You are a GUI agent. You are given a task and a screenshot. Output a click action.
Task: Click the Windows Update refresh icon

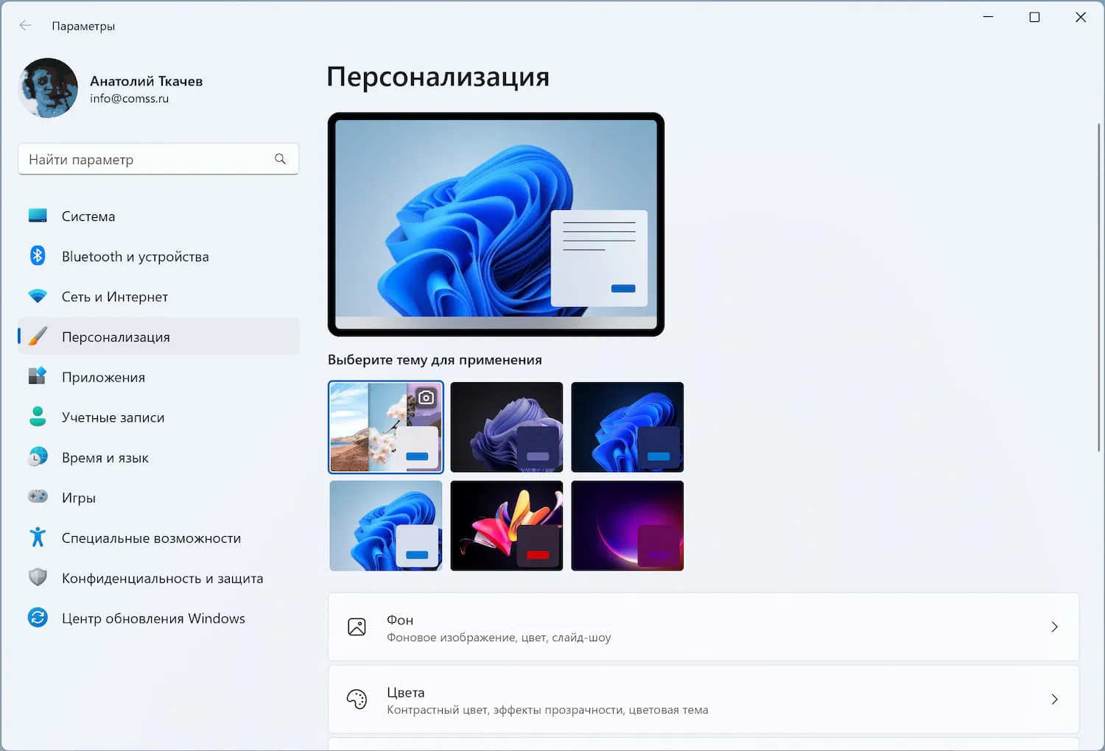[x=38, y=618]
